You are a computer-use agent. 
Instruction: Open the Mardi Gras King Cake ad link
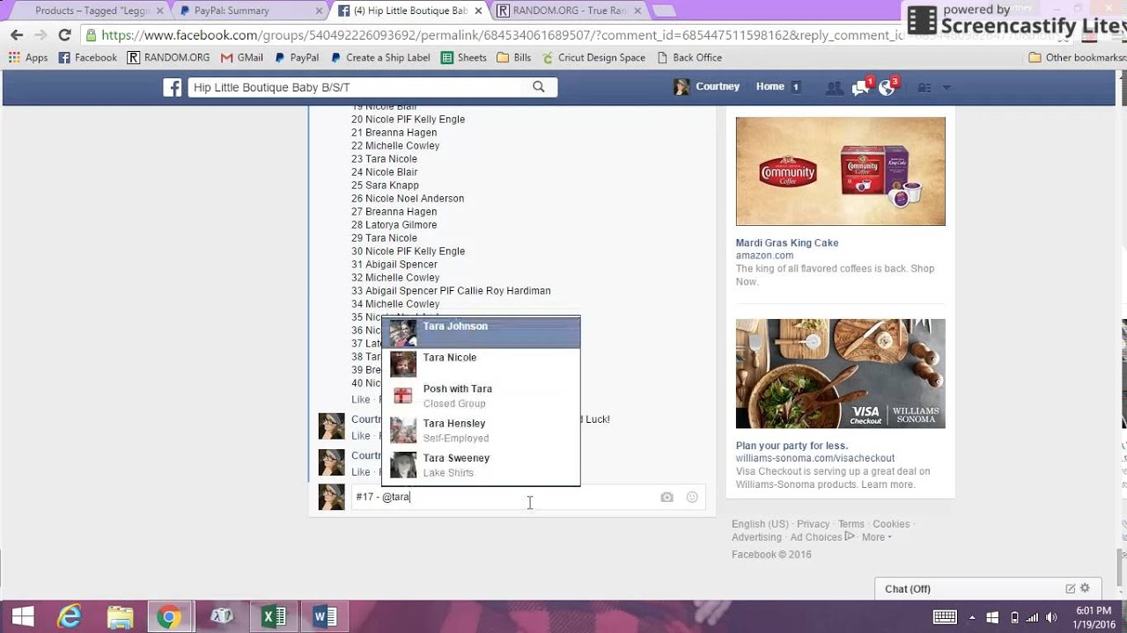click(787, 243)
